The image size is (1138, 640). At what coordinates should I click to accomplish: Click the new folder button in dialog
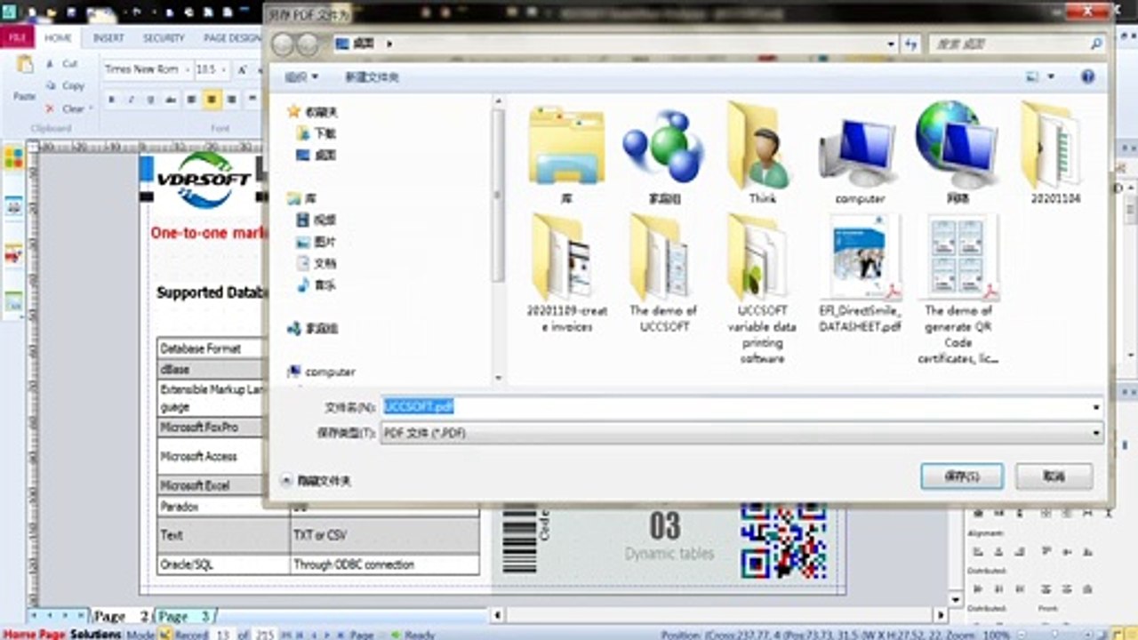pos(372,77)
